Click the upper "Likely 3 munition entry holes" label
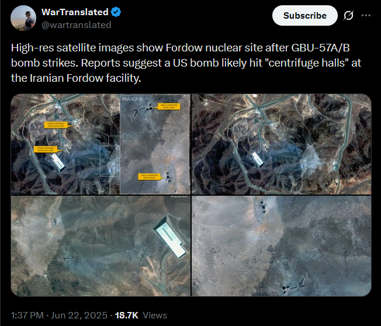381x326 pixels. point(169,106)
